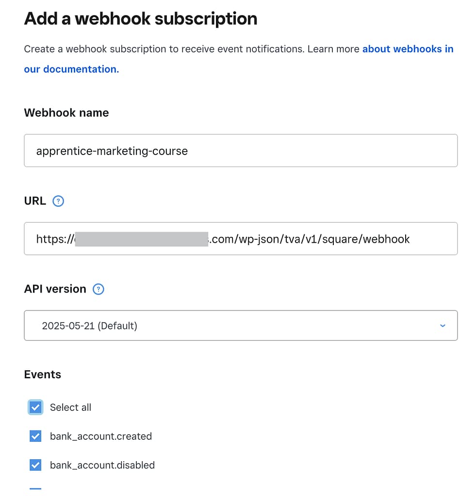Image resolution: width=476 pixels, height=496 pixels.
Task: Click the "Select all" label text
Action: pos(70,407)
